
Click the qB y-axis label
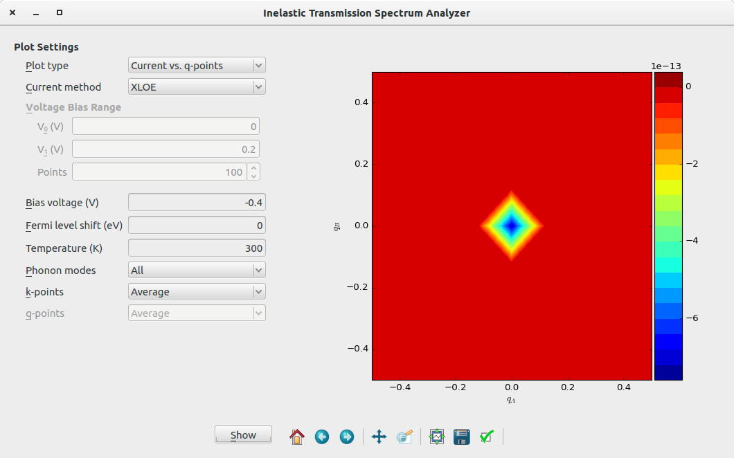click(337, 226)
